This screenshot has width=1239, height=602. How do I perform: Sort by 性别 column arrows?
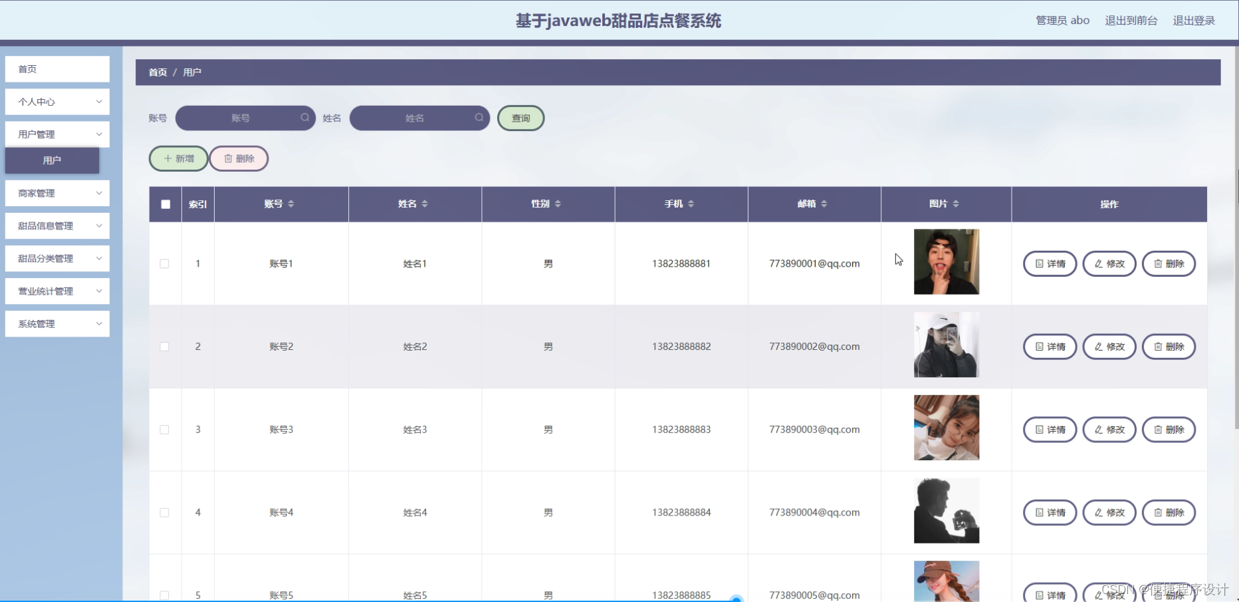(558, 204)
